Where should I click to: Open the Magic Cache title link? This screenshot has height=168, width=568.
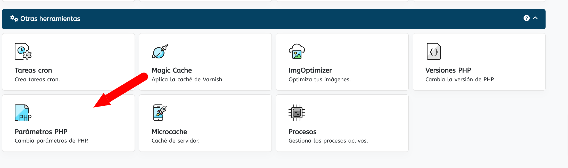click(x=172, y=70)
